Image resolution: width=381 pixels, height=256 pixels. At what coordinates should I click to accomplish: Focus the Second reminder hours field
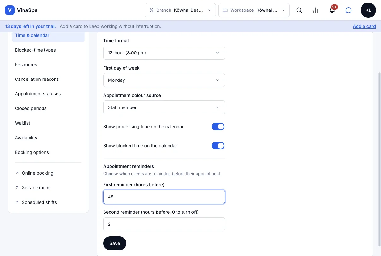coord(164,224)
